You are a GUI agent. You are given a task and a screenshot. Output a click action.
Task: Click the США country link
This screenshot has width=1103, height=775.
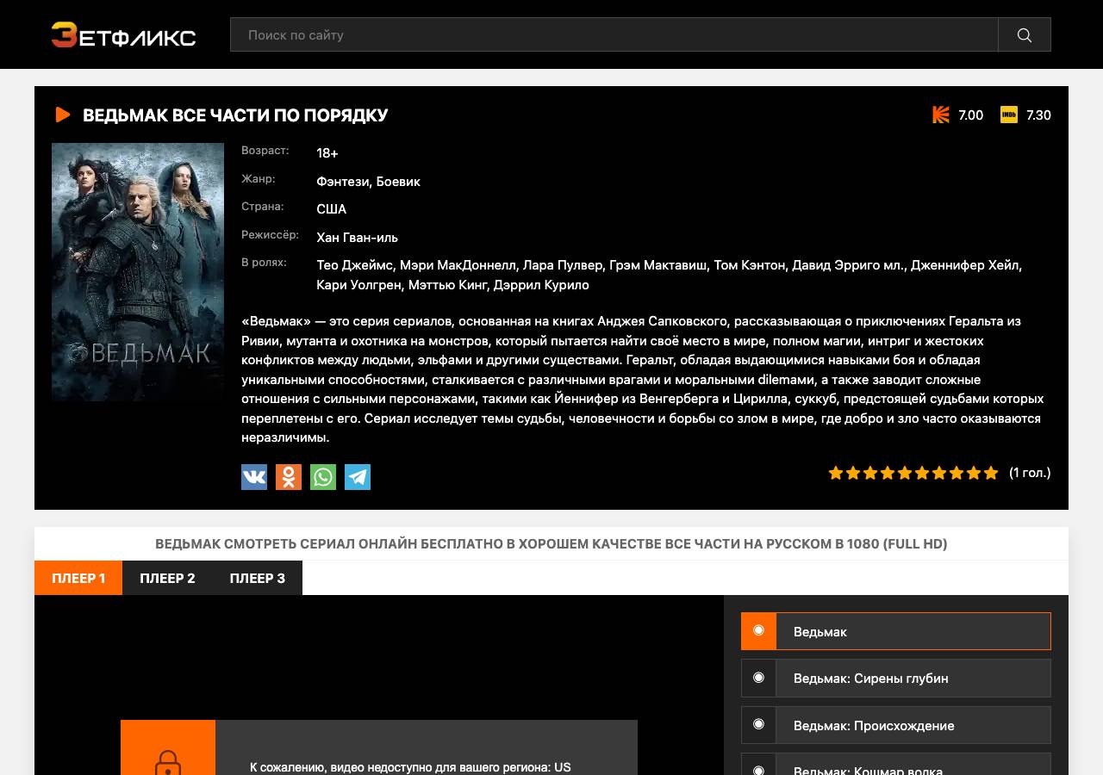point(332,209)
